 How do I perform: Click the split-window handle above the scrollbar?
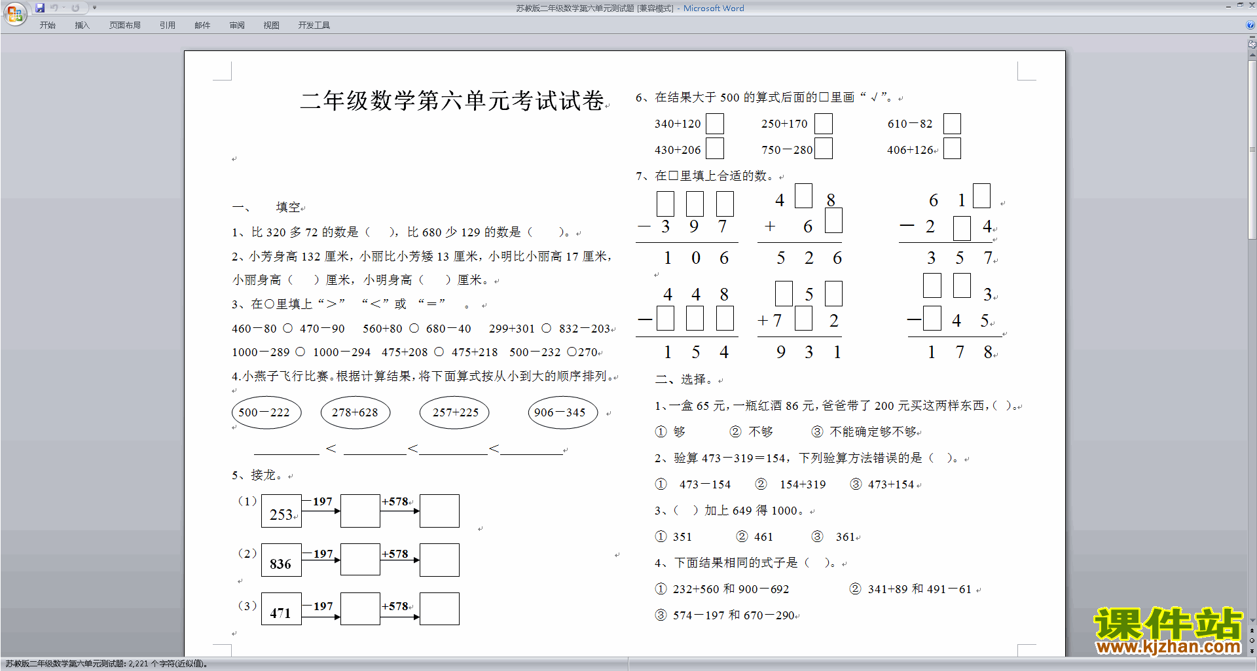(x=1252, y=37)
